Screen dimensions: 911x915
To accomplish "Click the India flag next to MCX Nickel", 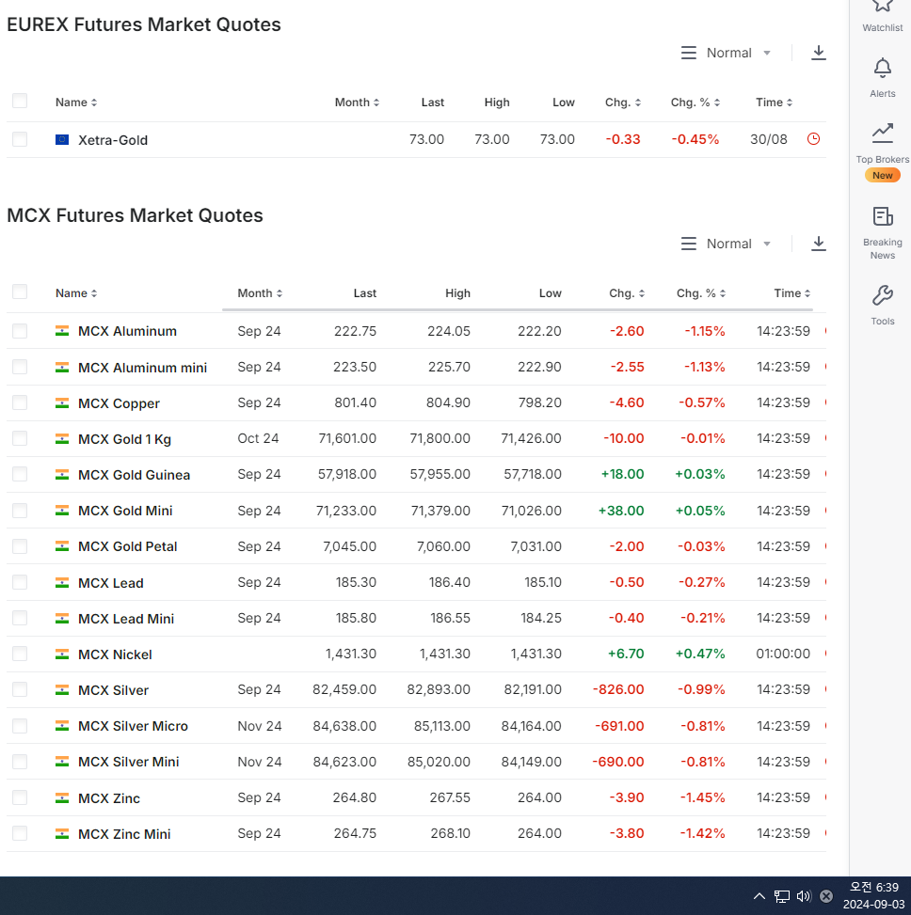I will 62,655.
